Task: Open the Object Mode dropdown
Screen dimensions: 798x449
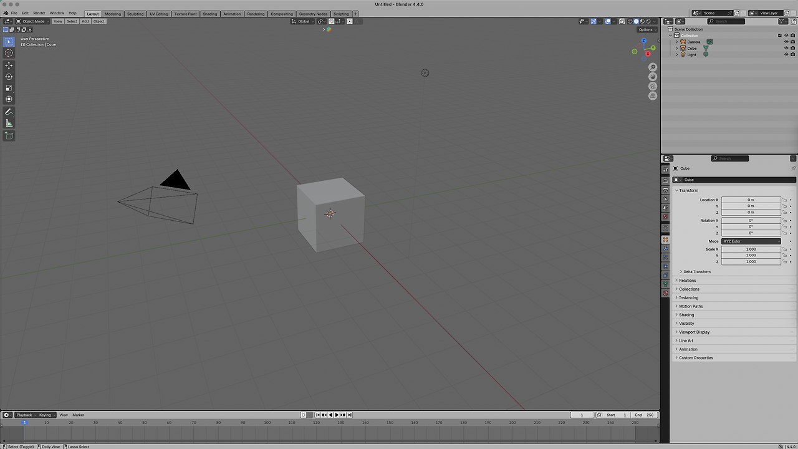Action: [x=31, y=21]
